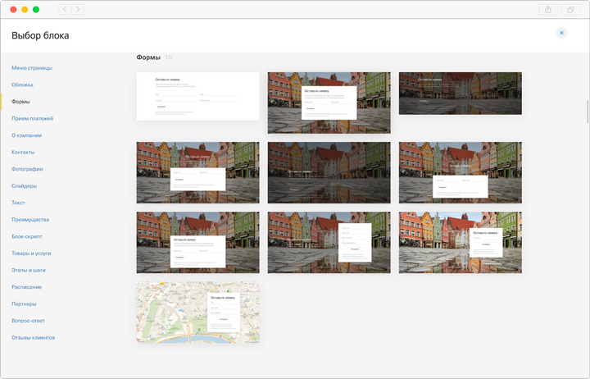Go to the О компании category
The width and height of the screenshot is (590, 379).
pos(26,135)
